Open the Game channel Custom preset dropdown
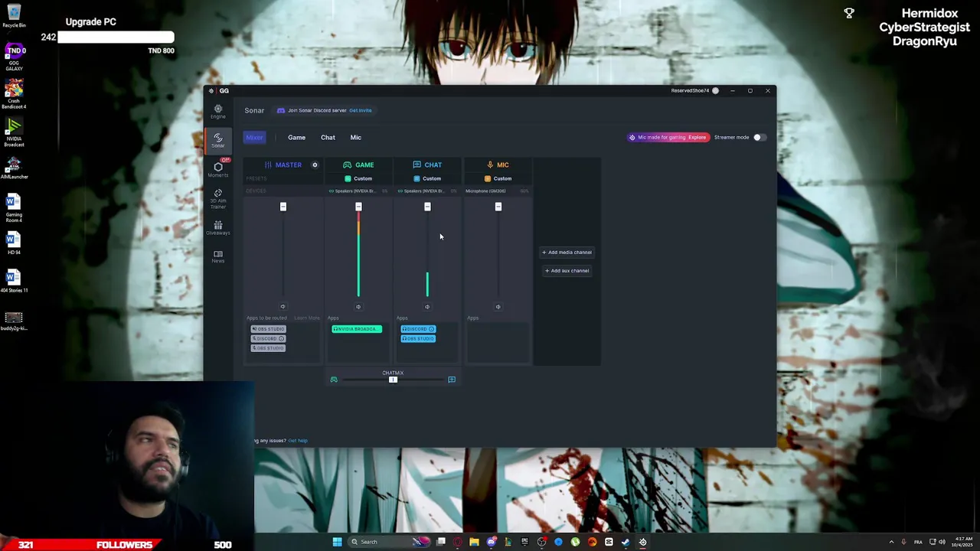 pyautogui.click(x=358, y=178)
